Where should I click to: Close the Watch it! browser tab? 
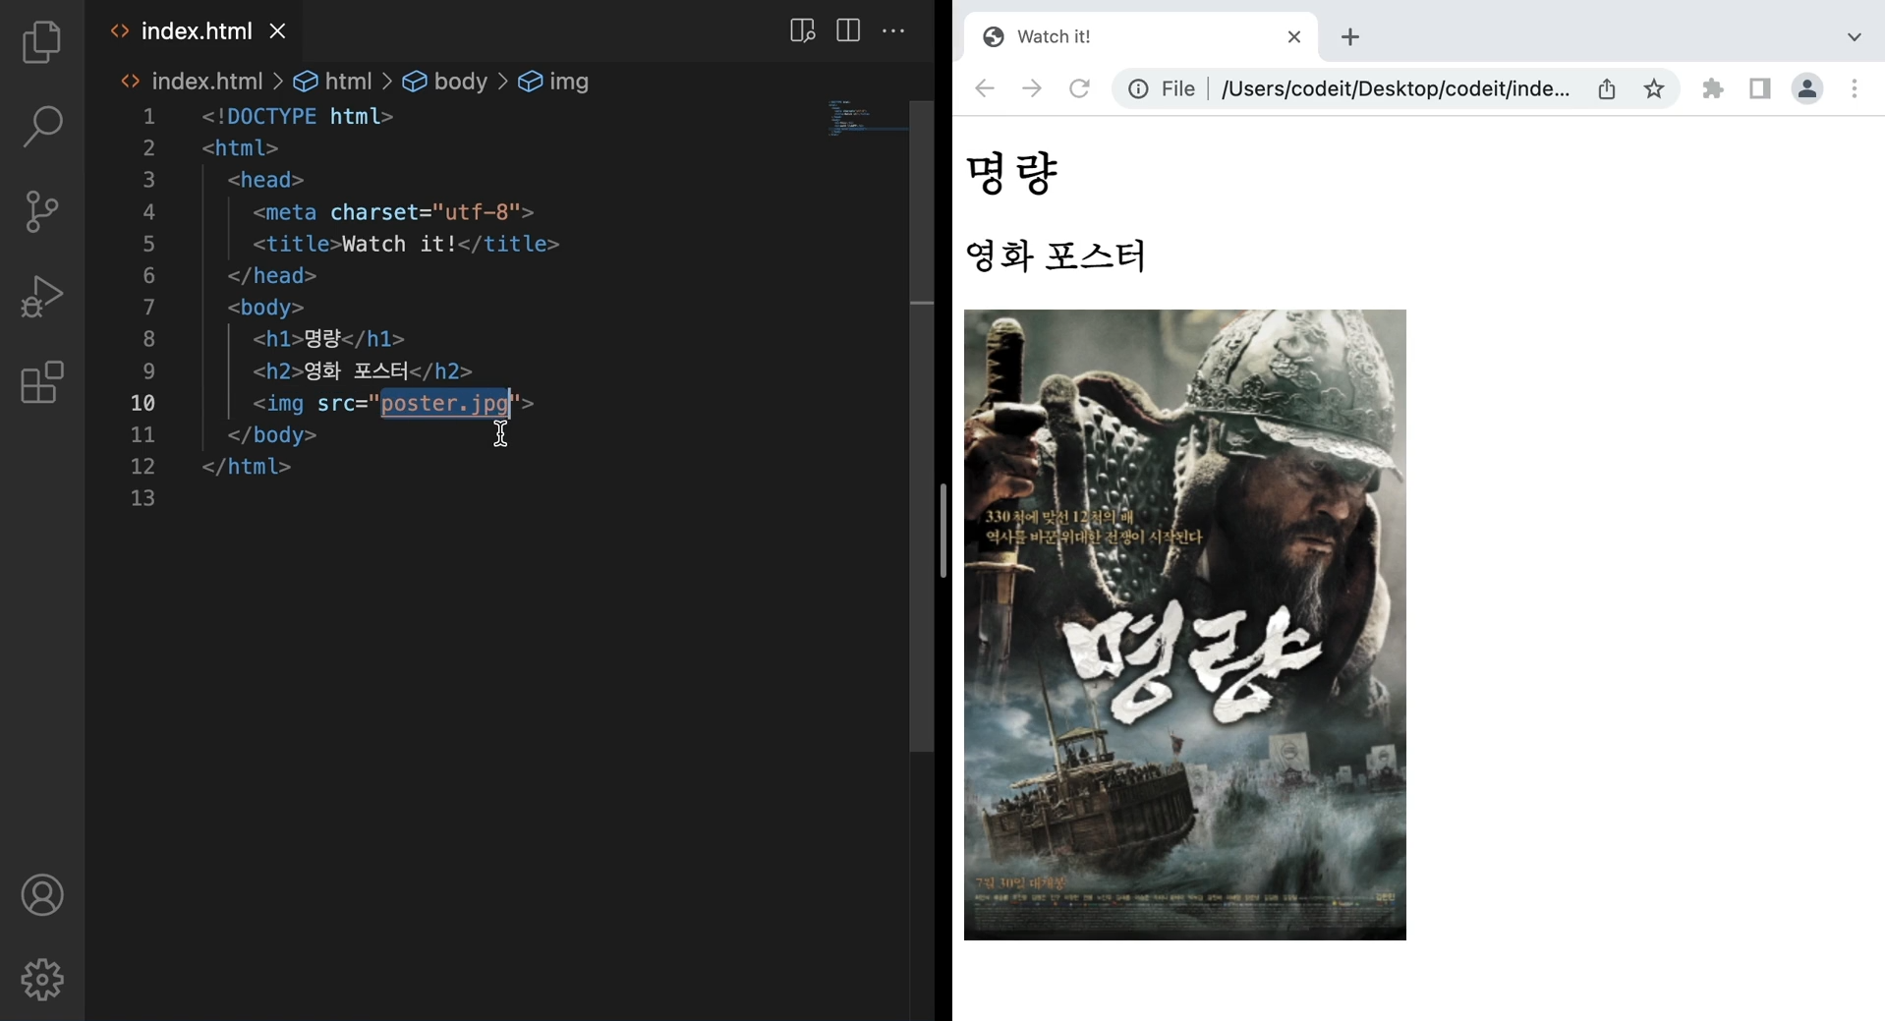pos(1294,37)
